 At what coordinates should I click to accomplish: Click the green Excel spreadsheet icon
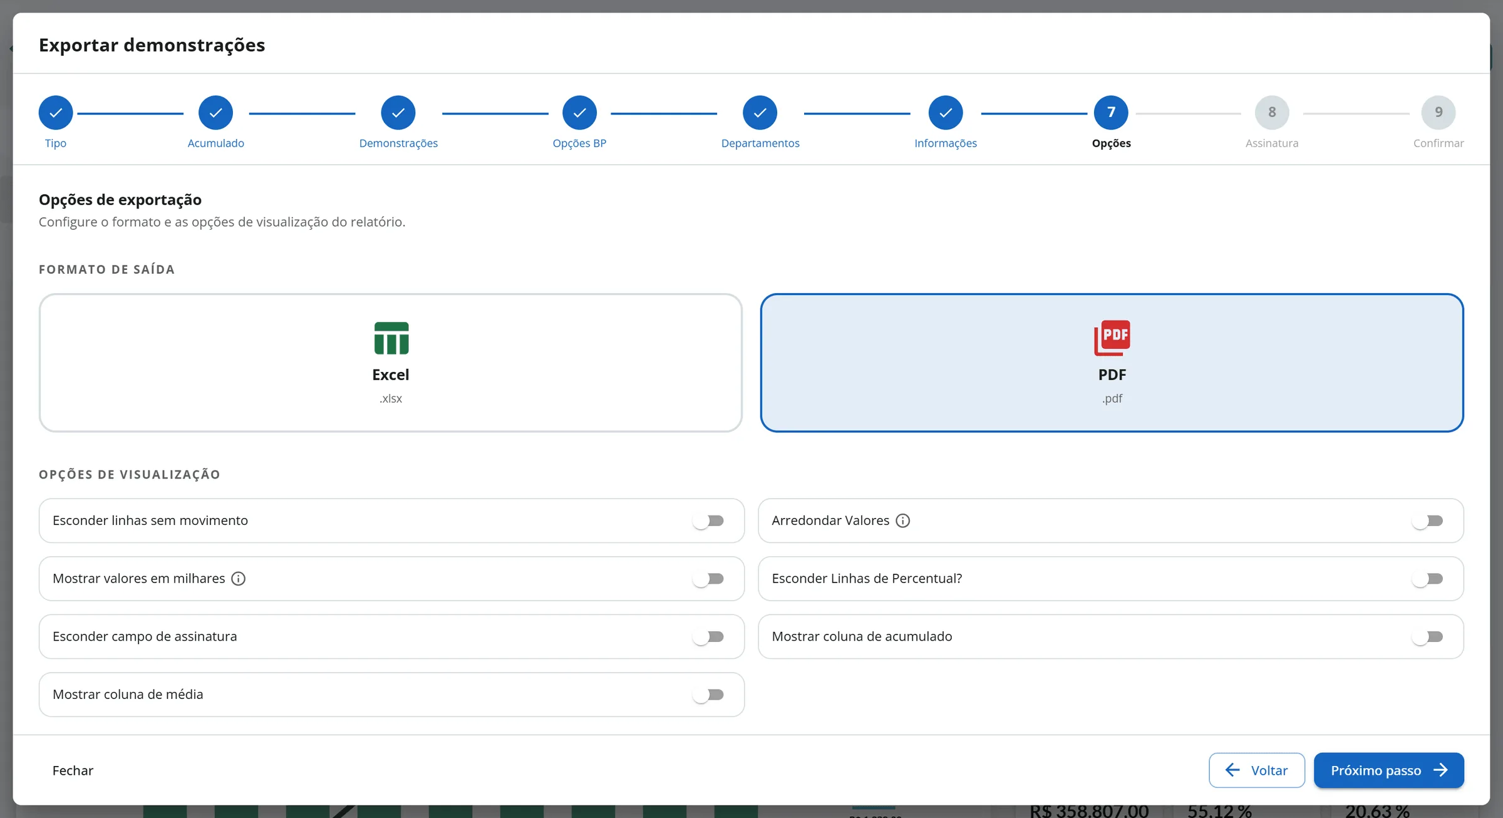click(x=391, y=338)
